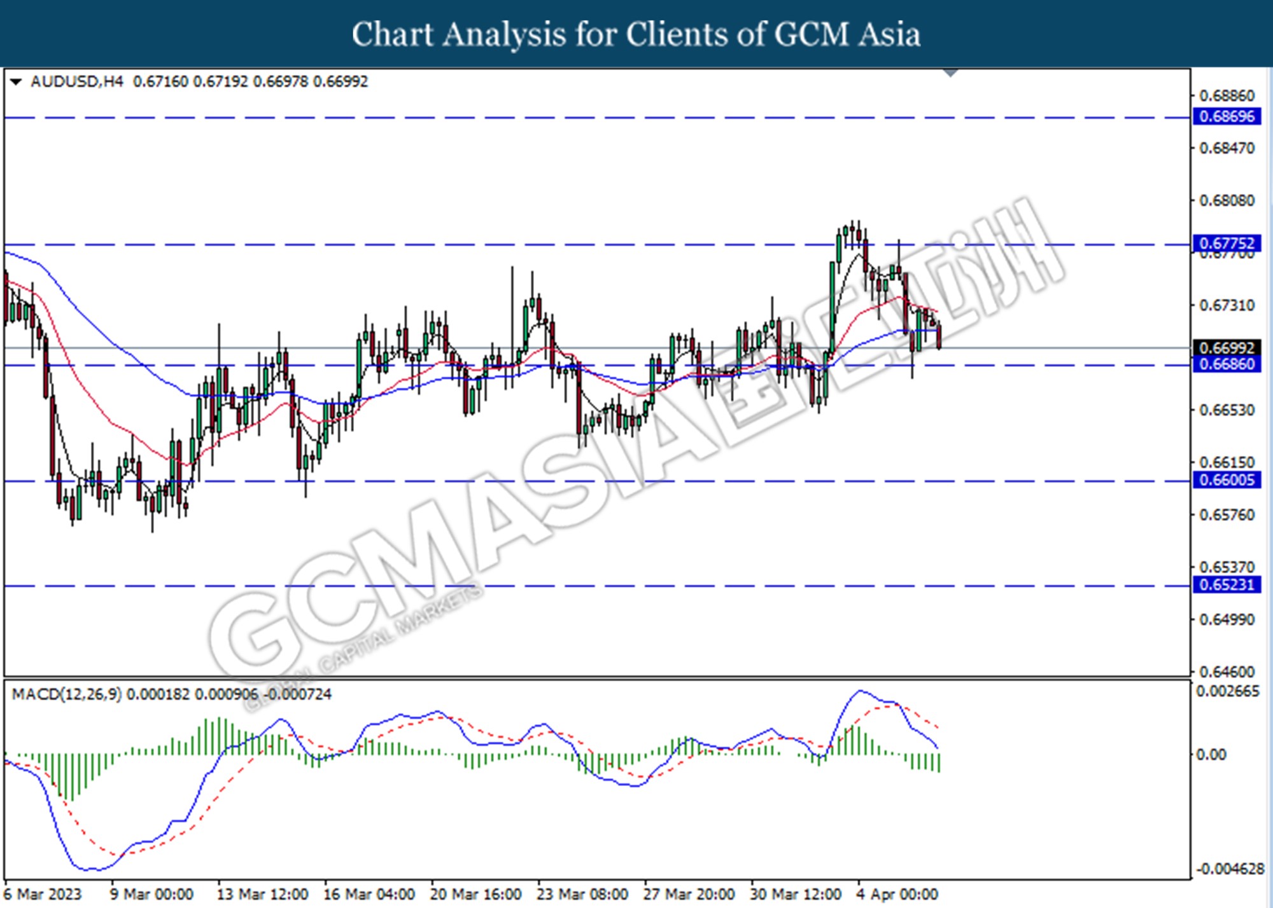Image resolution: width=1273 pixels, height=908 pixels.
Task: Click current price tag 0.66992
Action: pyautogui.click(x=1227, y=348)
